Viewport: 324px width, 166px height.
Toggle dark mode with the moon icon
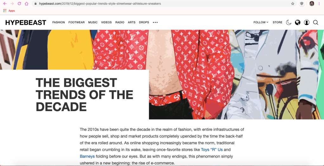point(288,22)
